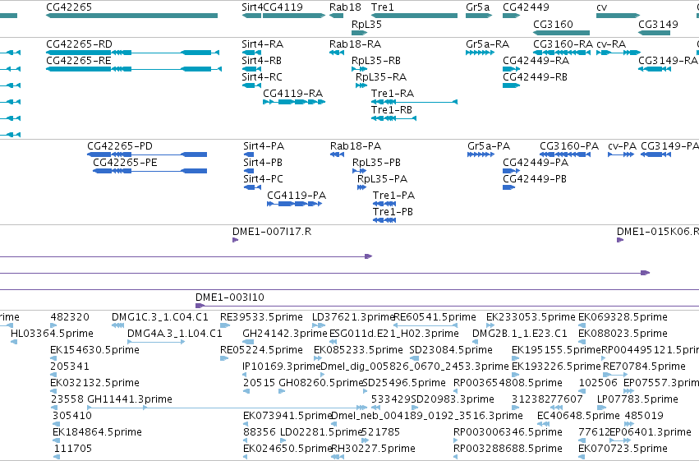Screen dimensions: 699x461
Task: Select the CG4119-PA protein feature
Action: (294, 204)
